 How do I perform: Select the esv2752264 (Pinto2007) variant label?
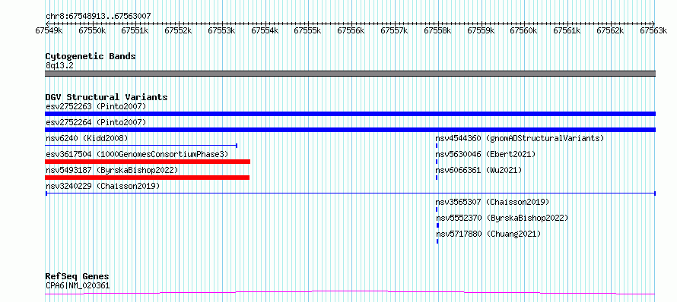coord(96,122)
